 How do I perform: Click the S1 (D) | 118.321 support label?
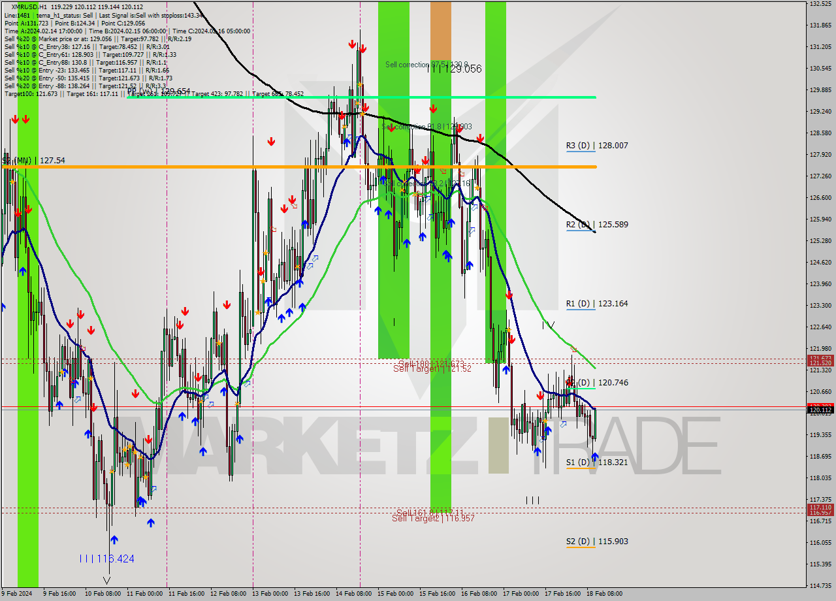[x=597, y=463]
